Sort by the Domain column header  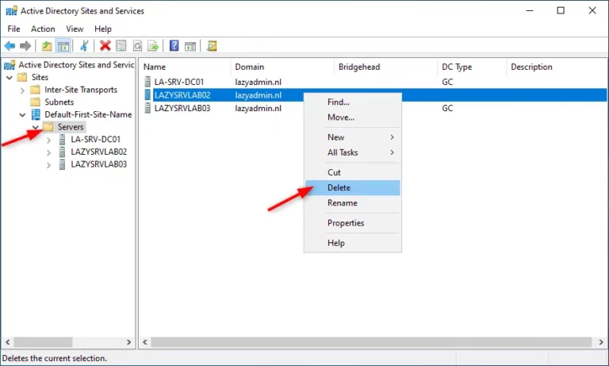pos(282,67)
